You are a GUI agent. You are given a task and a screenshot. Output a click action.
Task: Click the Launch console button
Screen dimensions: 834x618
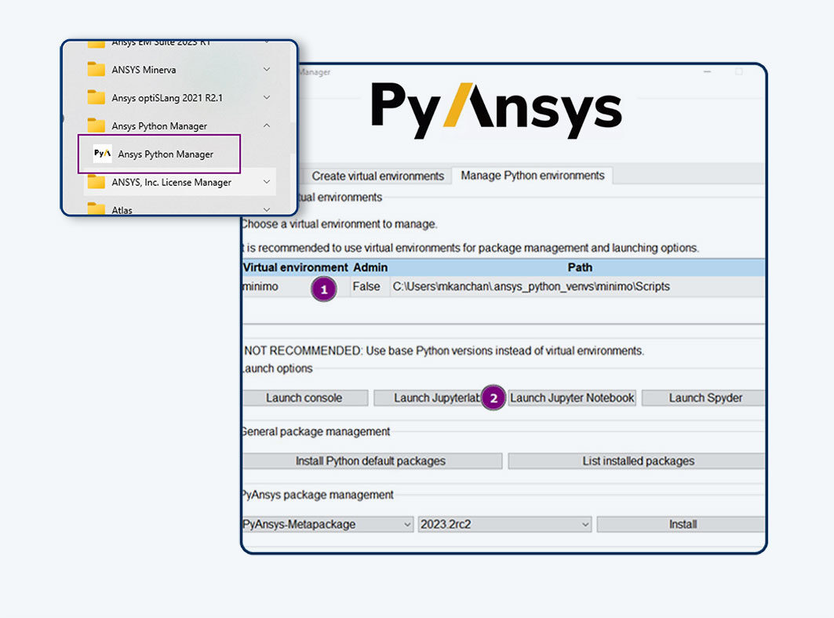[305, 398]
